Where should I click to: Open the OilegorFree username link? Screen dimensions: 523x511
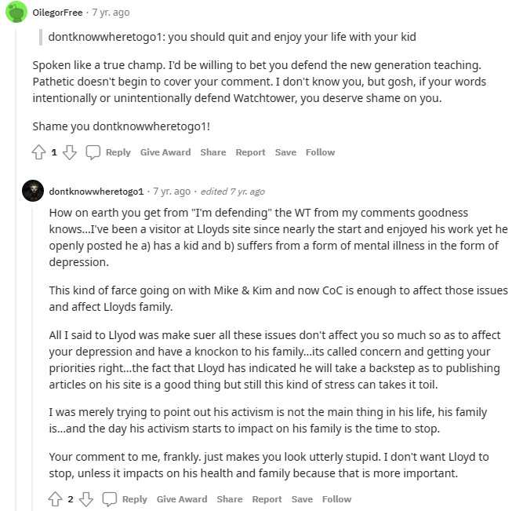(57, 13)
